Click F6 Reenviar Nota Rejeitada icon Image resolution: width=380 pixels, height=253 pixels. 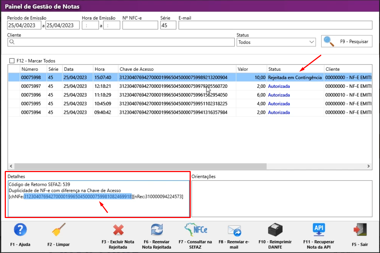coord(157,230)
